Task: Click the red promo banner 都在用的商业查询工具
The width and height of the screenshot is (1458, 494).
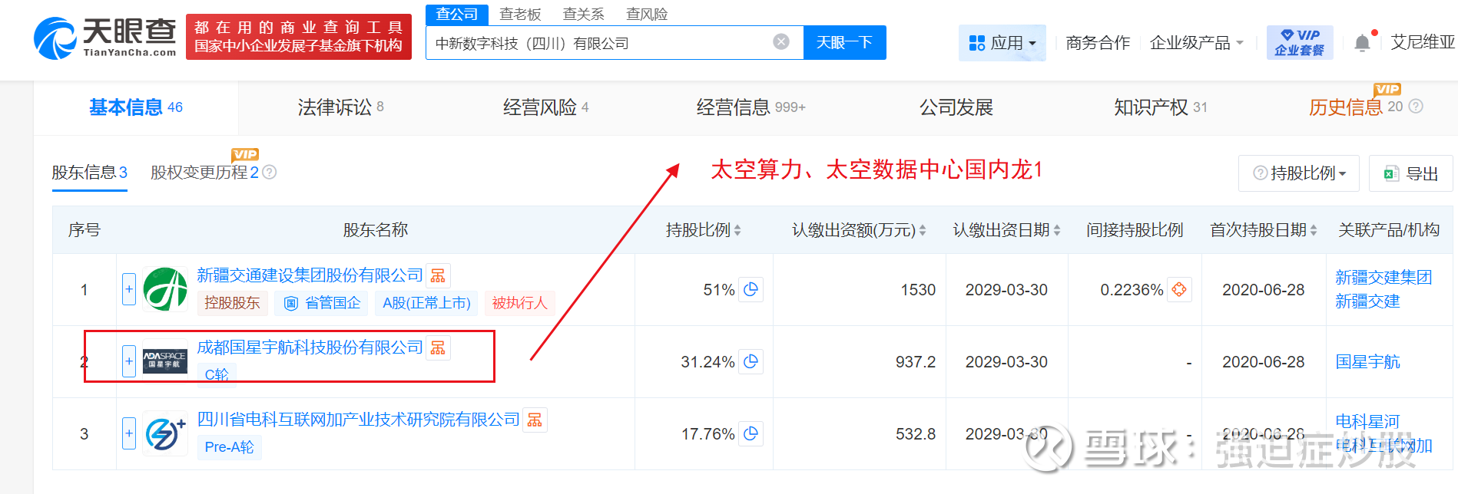Action: (x=299, y=37)
